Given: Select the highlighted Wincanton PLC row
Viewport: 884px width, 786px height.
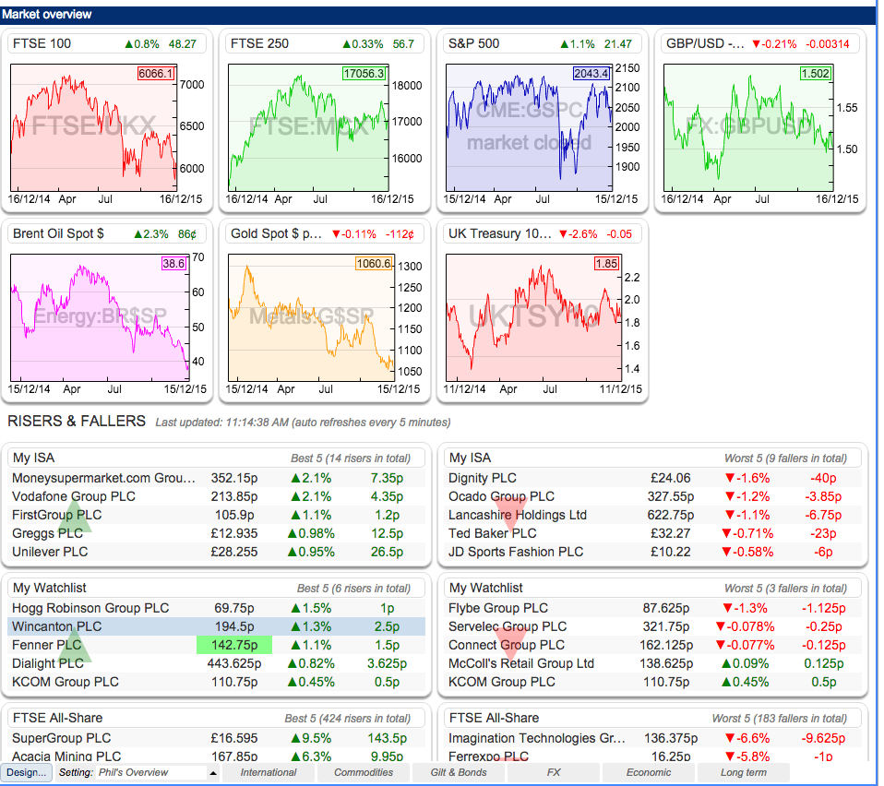Looking at the screenshot, I should [x=217, y=626].
